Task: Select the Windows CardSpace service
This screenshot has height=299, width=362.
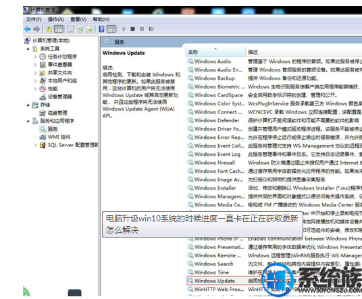Action: coord(218,95)
